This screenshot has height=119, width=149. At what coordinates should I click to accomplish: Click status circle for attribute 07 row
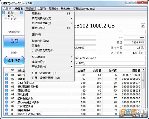[6, 90]
